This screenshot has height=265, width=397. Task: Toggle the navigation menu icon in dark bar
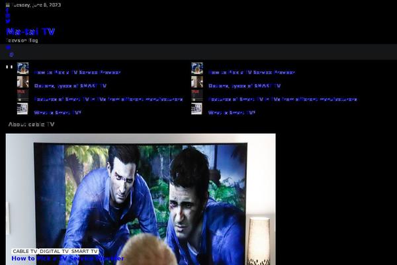tap(9, 48)
